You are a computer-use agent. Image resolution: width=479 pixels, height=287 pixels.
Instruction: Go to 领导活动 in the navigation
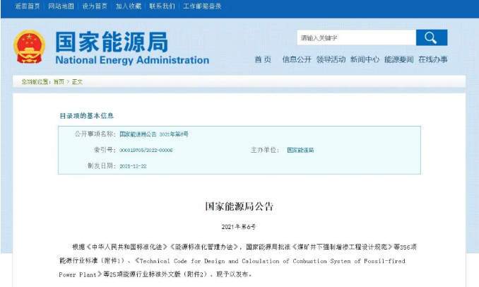tap(331, 59)
